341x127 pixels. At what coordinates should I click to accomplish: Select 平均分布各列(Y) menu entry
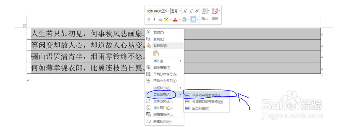(164, 81)
